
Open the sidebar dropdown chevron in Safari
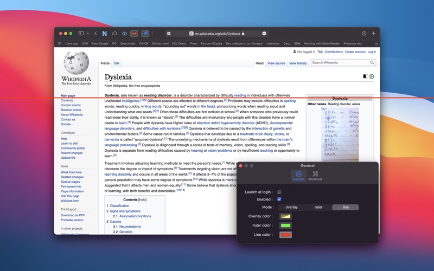88,34
